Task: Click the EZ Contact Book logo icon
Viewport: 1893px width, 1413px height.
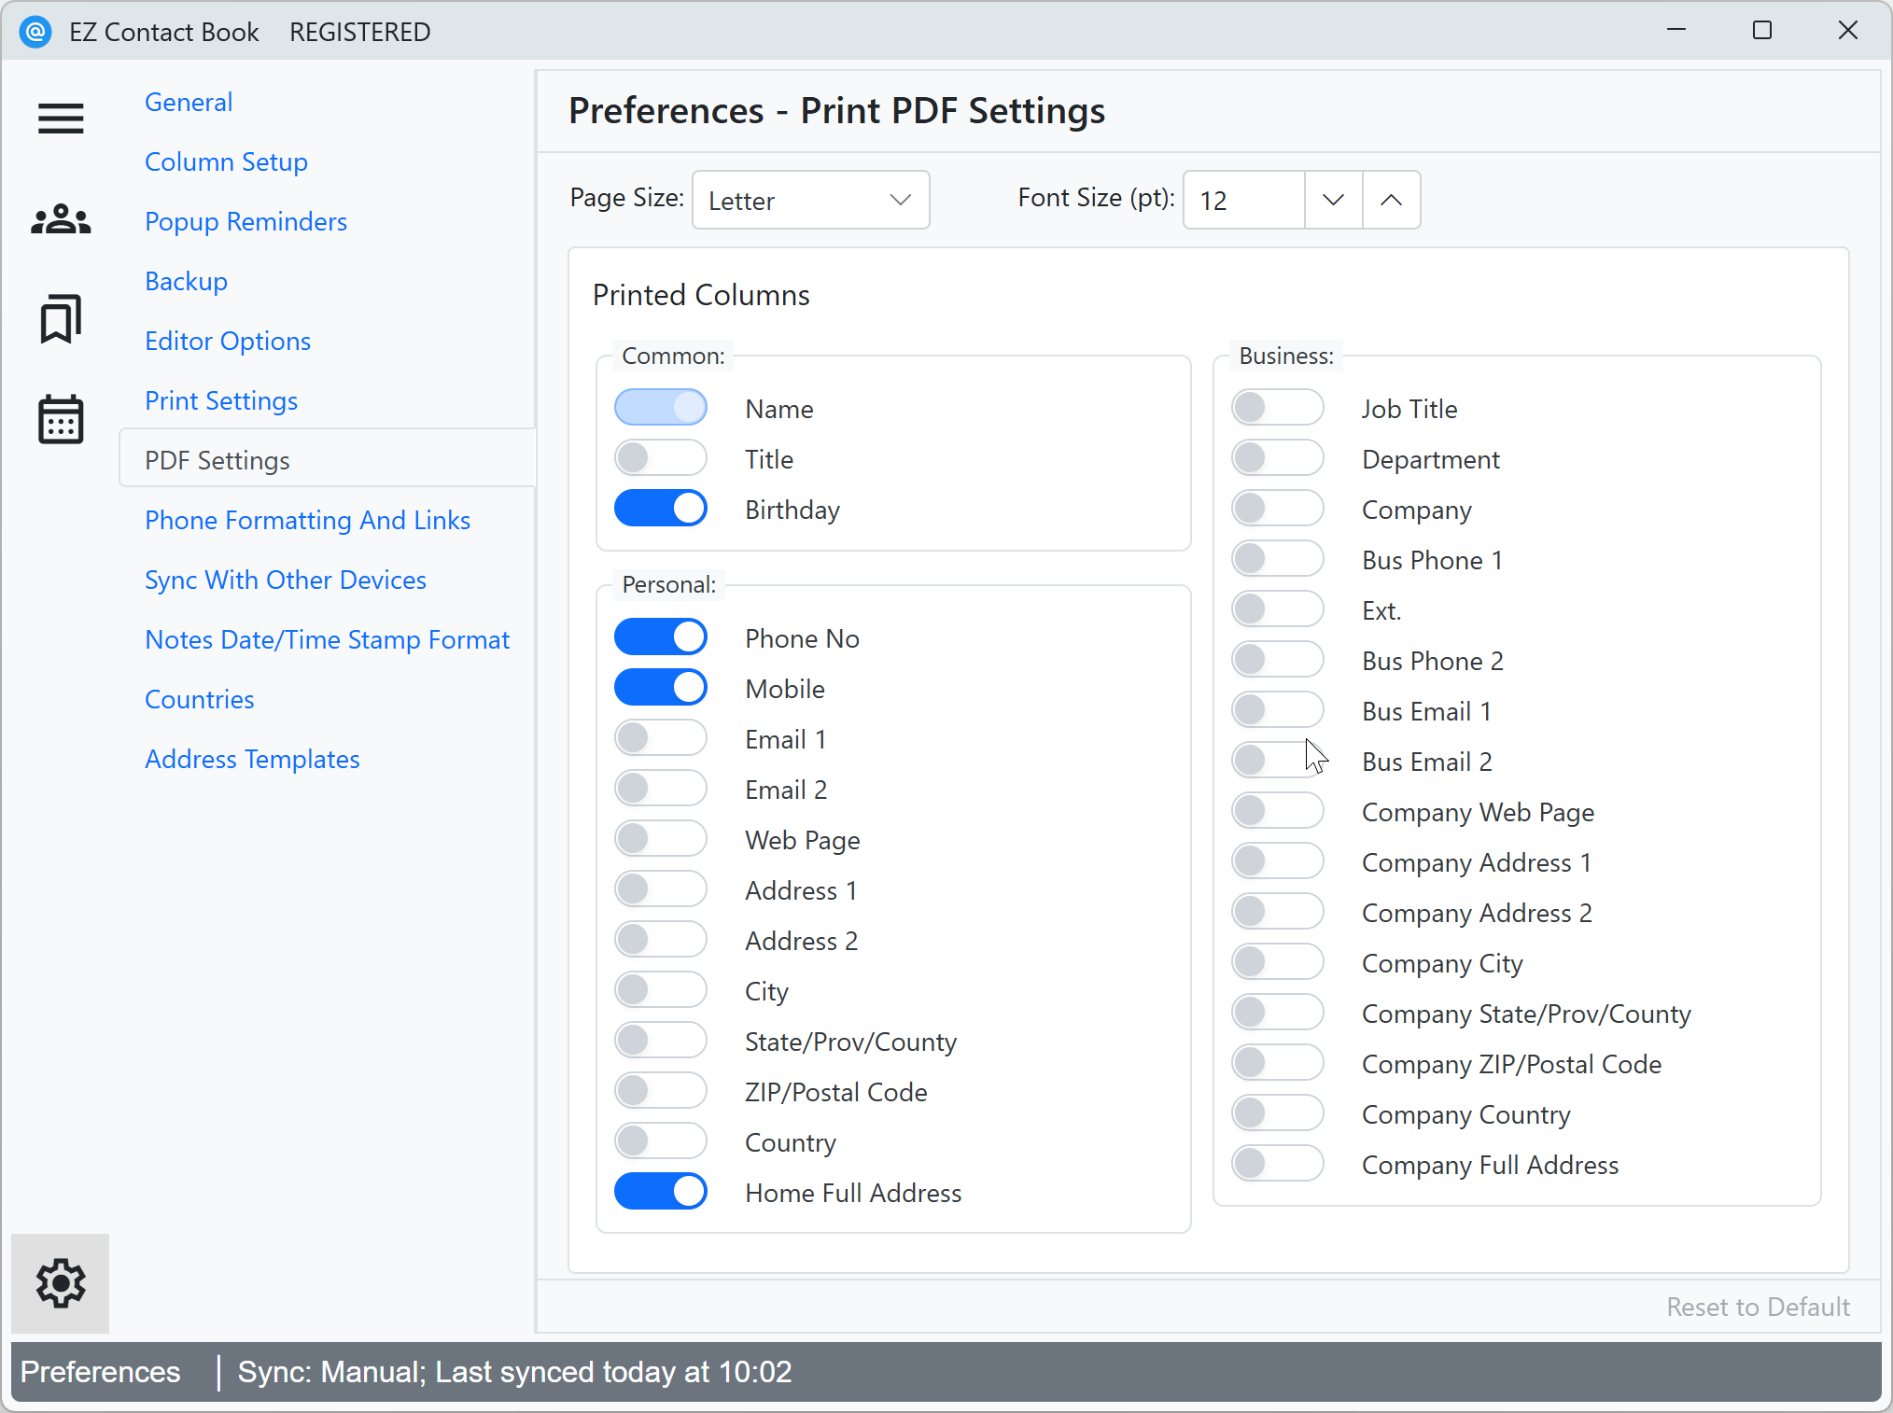Action: (x=35, y=31)
